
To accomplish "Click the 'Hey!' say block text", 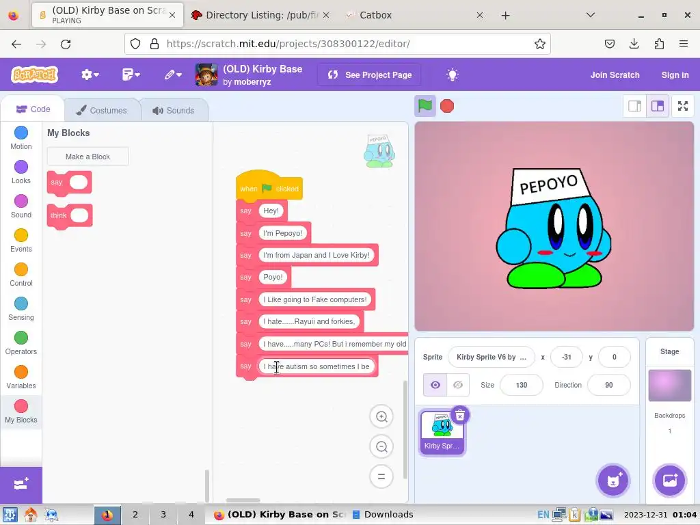I will (271, 211).
